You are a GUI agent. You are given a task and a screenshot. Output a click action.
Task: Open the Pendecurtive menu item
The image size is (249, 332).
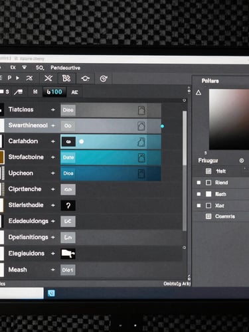[65, 68]
